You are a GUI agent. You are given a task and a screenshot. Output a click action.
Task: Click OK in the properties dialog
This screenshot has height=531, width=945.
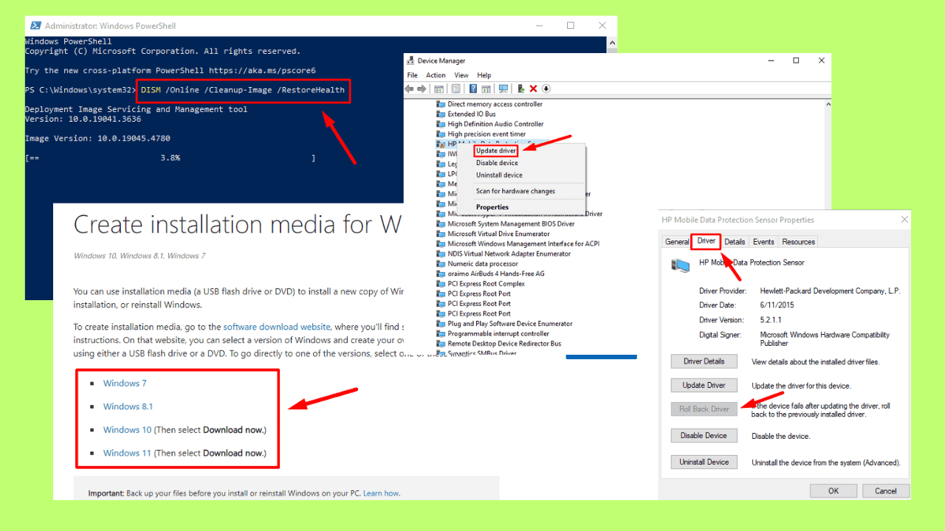click(833, 490)
